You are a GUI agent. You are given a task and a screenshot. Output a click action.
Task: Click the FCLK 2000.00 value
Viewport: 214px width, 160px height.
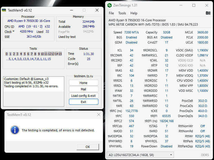pyautogui.click(x=203, y=37)
